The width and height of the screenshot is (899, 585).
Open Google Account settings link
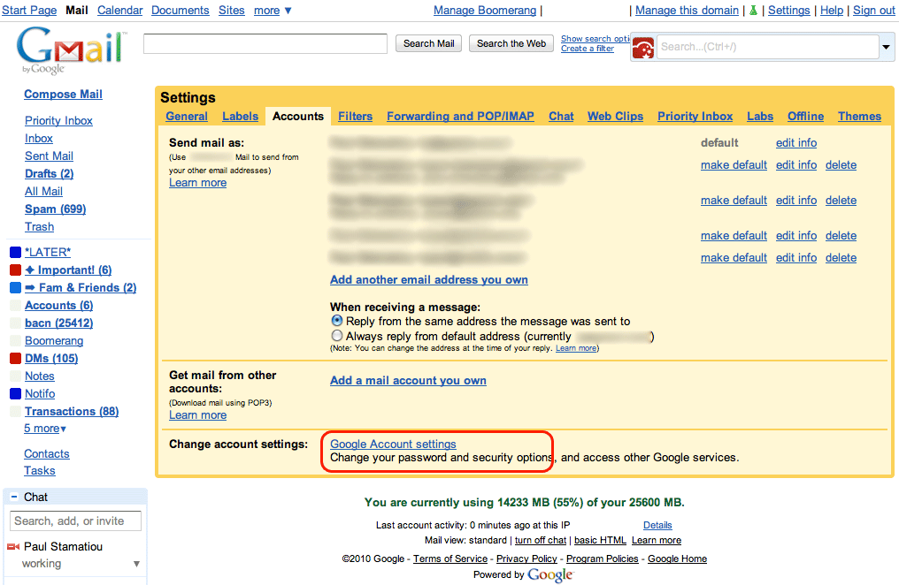tap(393, 444)
